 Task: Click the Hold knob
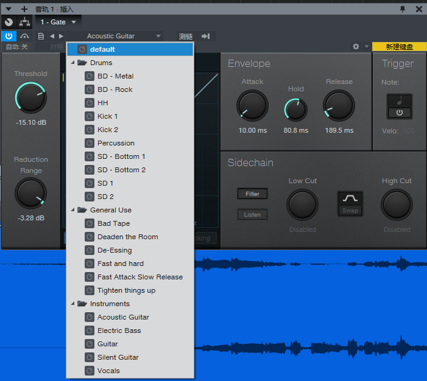[x=296, y=110]
